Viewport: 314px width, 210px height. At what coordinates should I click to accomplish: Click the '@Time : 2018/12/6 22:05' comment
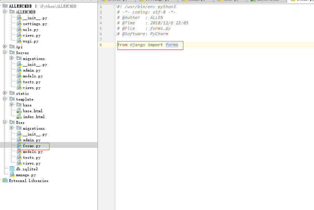point(153,23)
